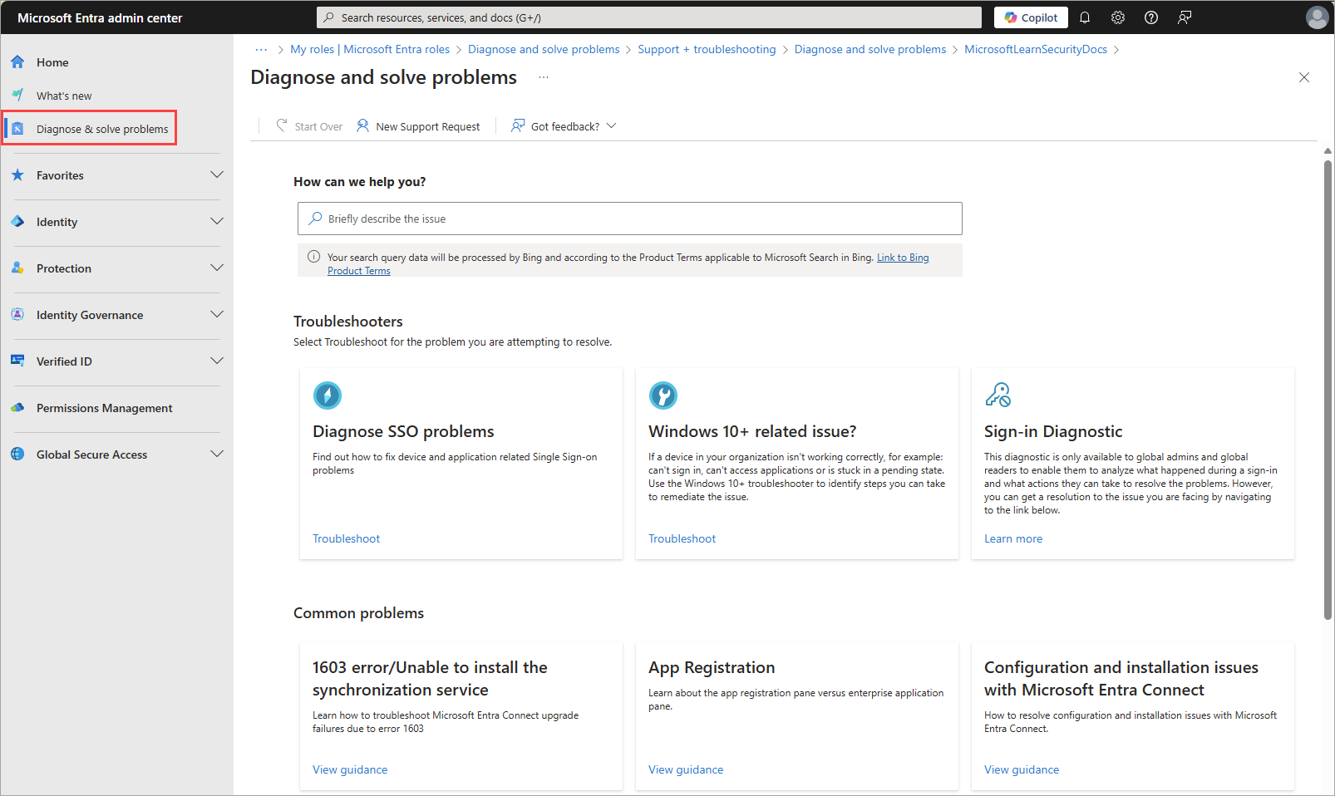Click the notifications bell icon
Screen dimensions: 1335x796
tap(1085, 17)
